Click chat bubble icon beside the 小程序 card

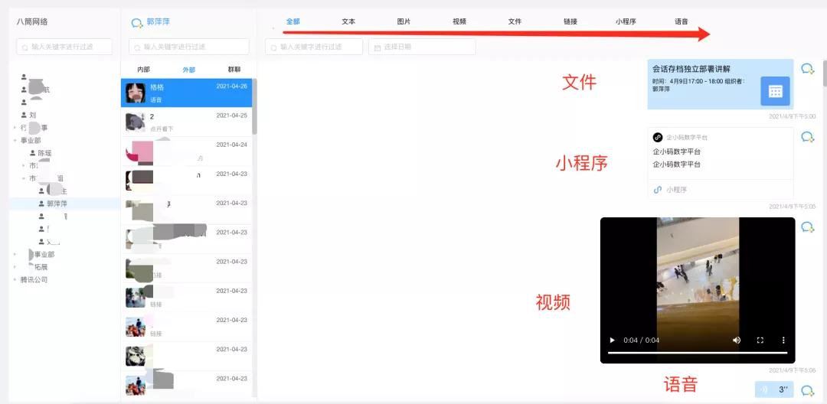pyautogui.click(x=808, y=137)
